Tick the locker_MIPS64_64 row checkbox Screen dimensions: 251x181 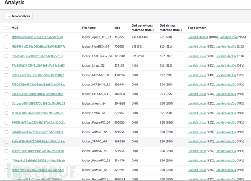pos(7,94)
